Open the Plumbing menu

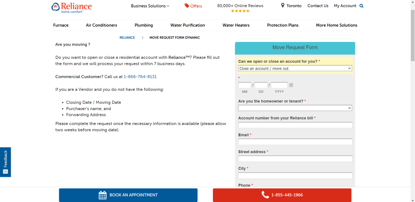click(x=144, y=25)
